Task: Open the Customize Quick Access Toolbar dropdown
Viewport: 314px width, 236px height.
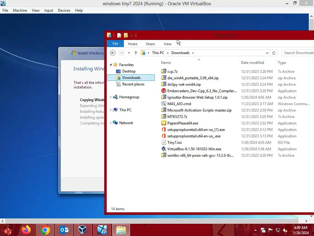Action: pos(132,36)
